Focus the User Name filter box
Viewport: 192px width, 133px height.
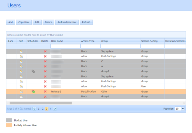pos(65,46)
